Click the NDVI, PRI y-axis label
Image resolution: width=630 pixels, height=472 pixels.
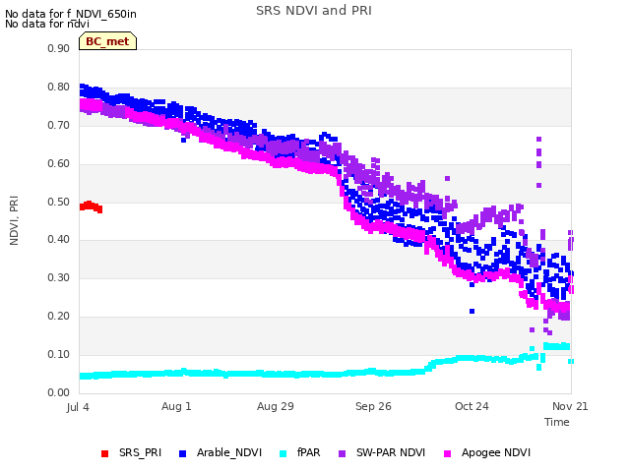(14, 220)
